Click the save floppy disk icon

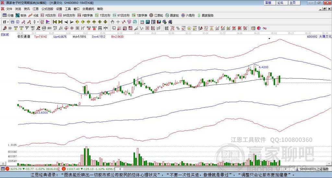click(x=159, y=22)
